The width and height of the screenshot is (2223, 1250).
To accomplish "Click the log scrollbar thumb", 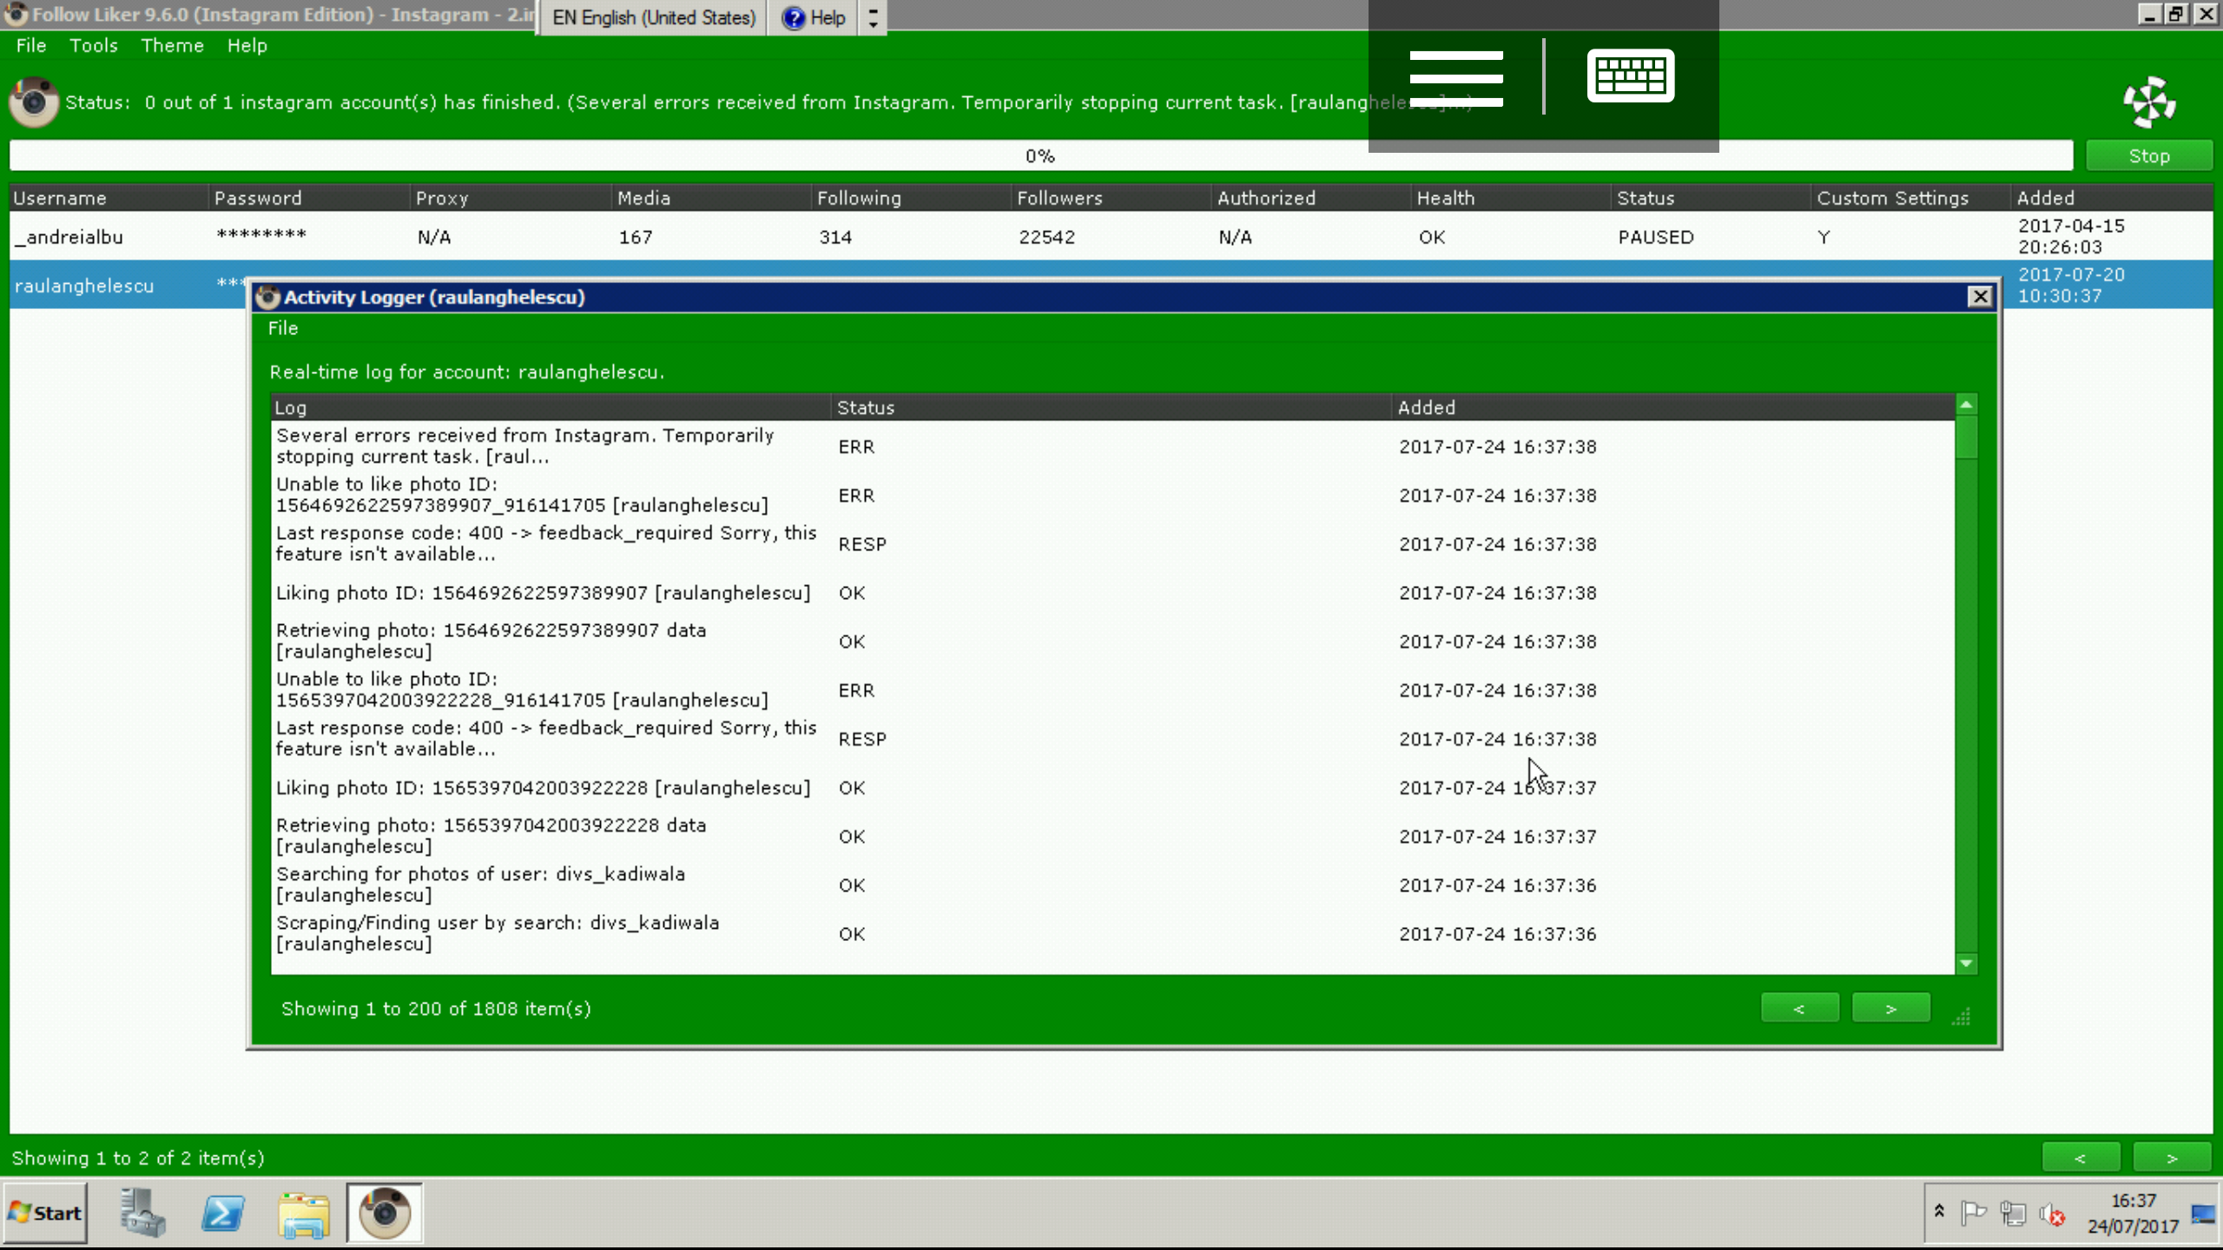I will (1967, 437).
